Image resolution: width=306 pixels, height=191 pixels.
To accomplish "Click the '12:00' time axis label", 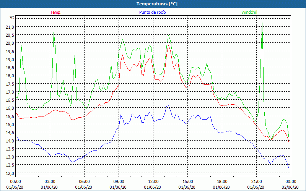I will pos(153,182).
